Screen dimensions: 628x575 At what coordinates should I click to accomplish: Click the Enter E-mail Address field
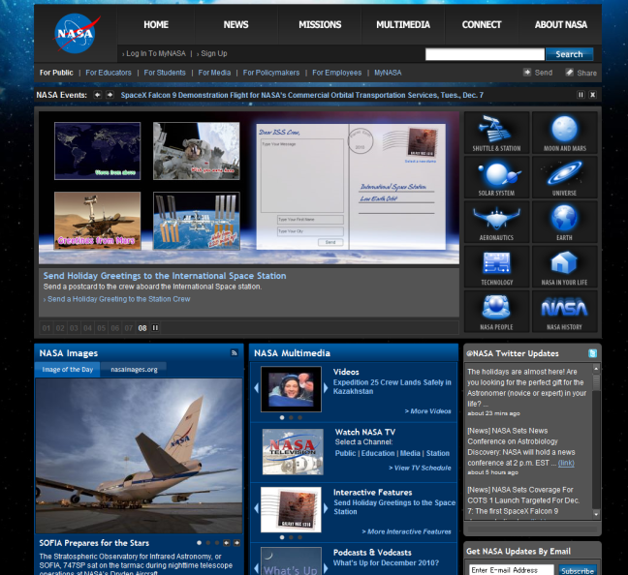[512, 570]
